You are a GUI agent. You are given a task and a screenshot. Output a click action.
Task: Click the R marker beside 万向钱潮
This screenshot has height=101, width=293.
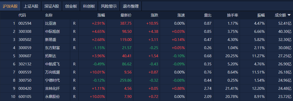point(74,72)
